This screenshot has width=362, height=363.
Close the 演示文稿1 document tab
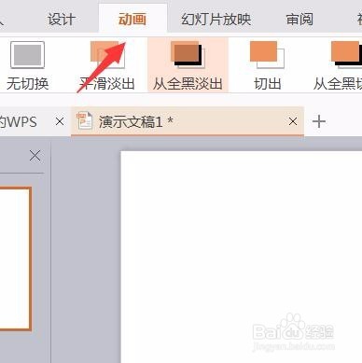(293, 121)
